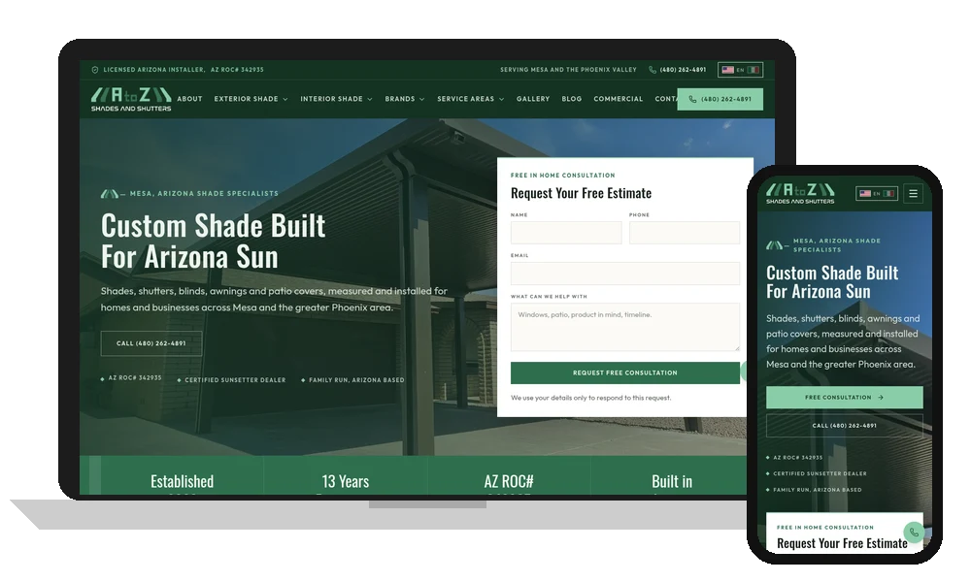Open the Blog nav item

click(572, 99)
